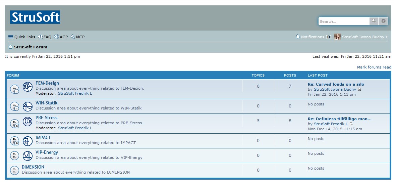Click the read-status icon in WIN-Statik row

[x=14, y=106]
